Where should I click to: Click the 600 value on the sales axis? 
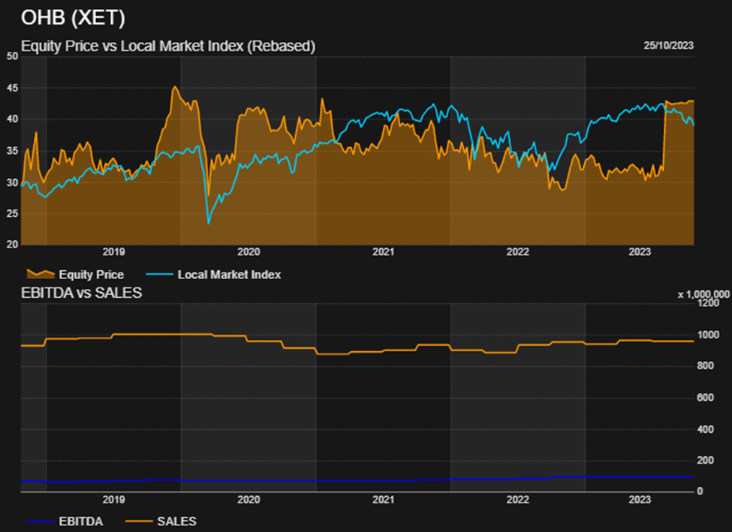tap(706, 398)
